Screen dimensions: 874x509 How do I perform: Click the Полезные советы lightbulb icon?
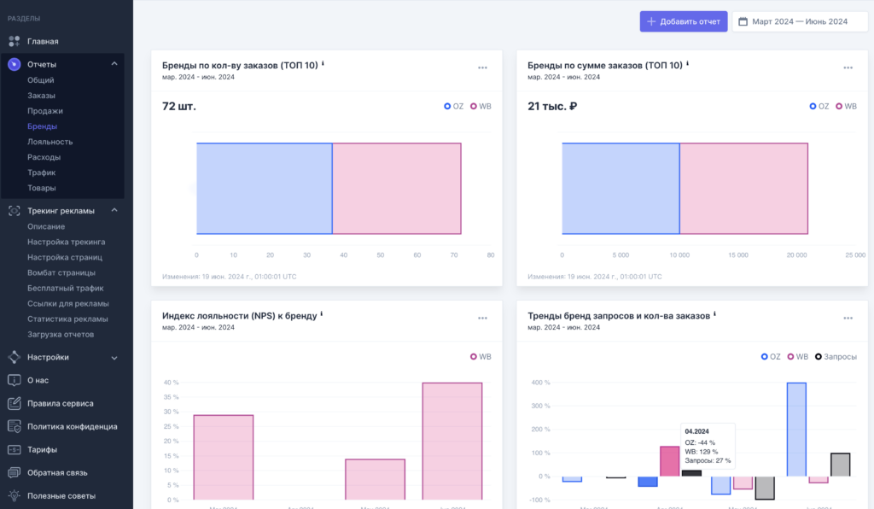[x=14, y=495]
